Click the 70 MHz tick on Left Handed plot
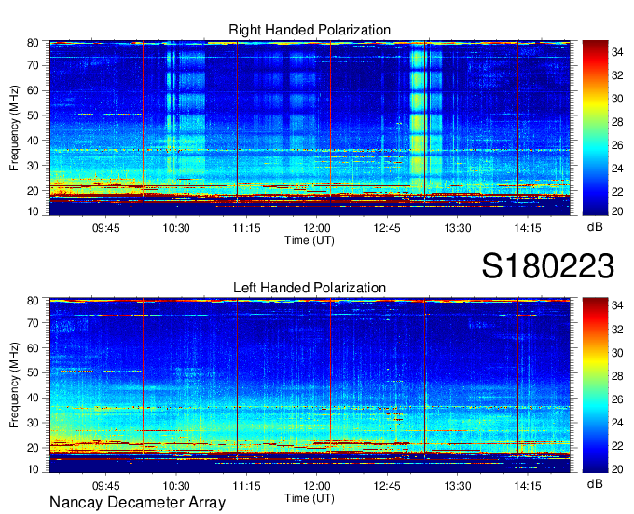The width and height of the screenshot is (634, 514). pos(33,323)
